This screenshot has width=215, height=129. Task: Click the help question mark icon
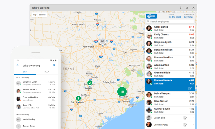[181, 8]
